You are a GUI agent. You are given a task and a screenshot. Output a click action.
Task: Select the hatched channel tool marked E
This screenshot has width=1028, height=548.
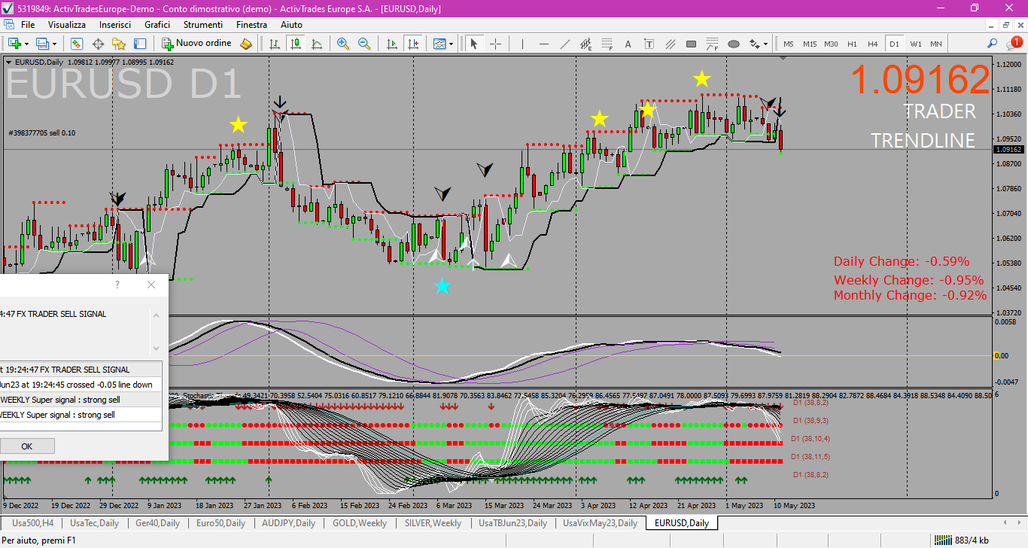585,44
